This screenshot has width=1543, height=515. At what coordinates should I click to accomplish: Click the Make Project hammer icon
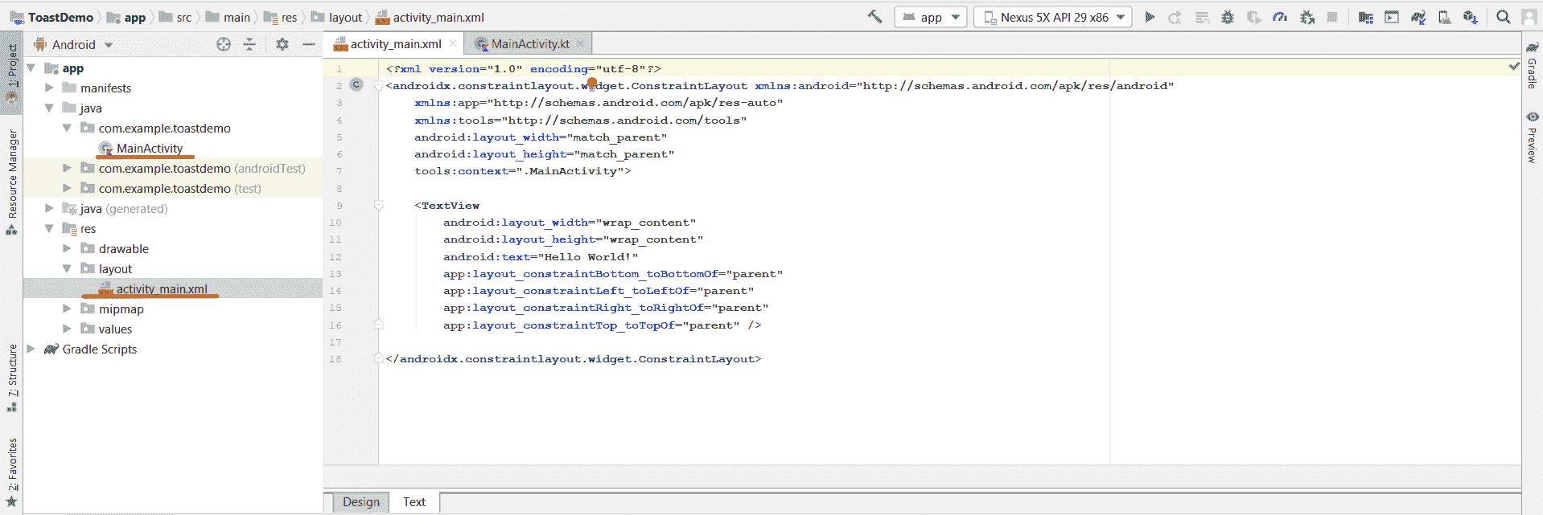[874, 17]
